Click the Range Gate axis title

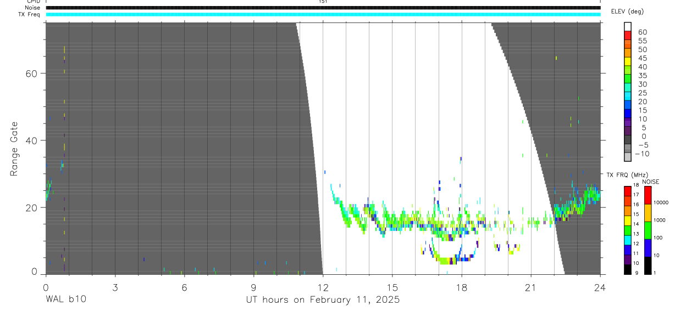14,149
